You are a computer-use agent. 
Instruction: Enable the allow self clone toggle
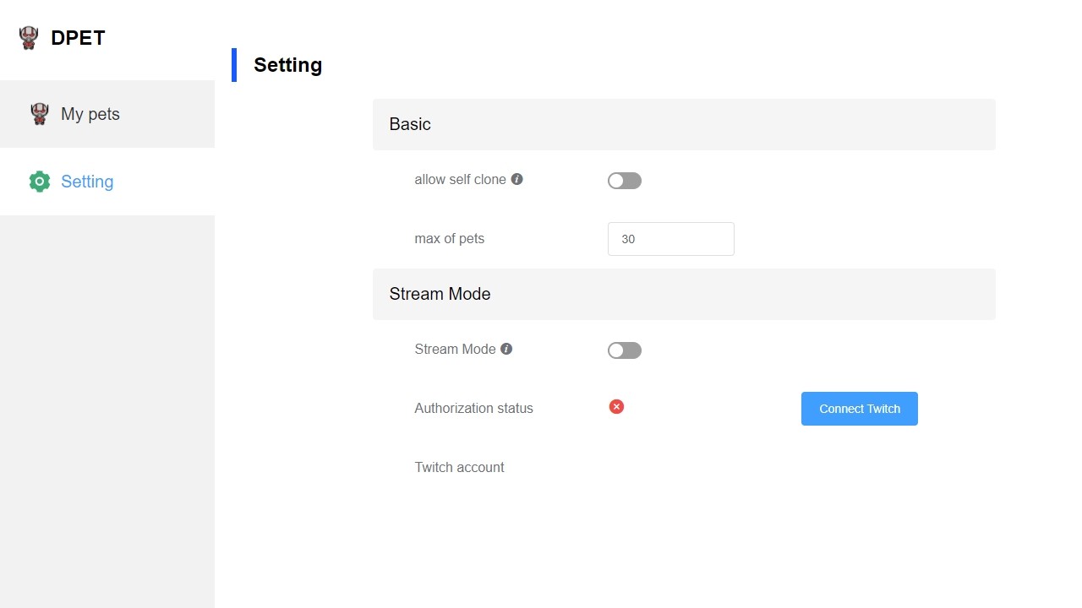pyautogui.click(x=625, y=181)
